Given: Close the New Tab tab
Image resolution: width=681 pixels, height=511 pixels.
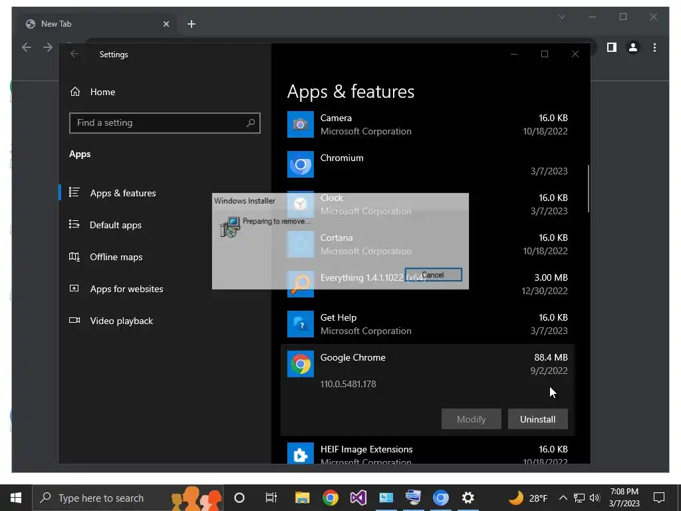Looking at the screenshot, I should (166, 24).
